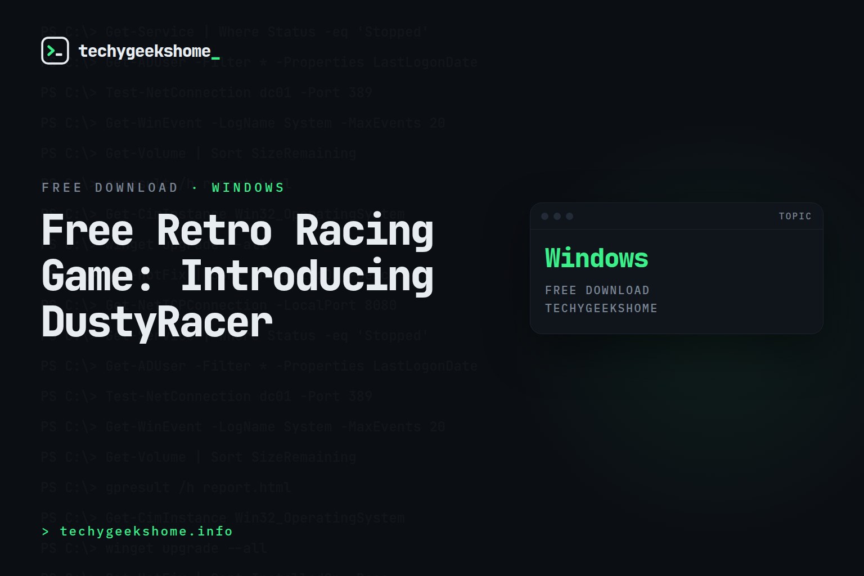Select the "FREE DOWNLOAD" label above the headline

pyautogui.click(x=110, y=187)
